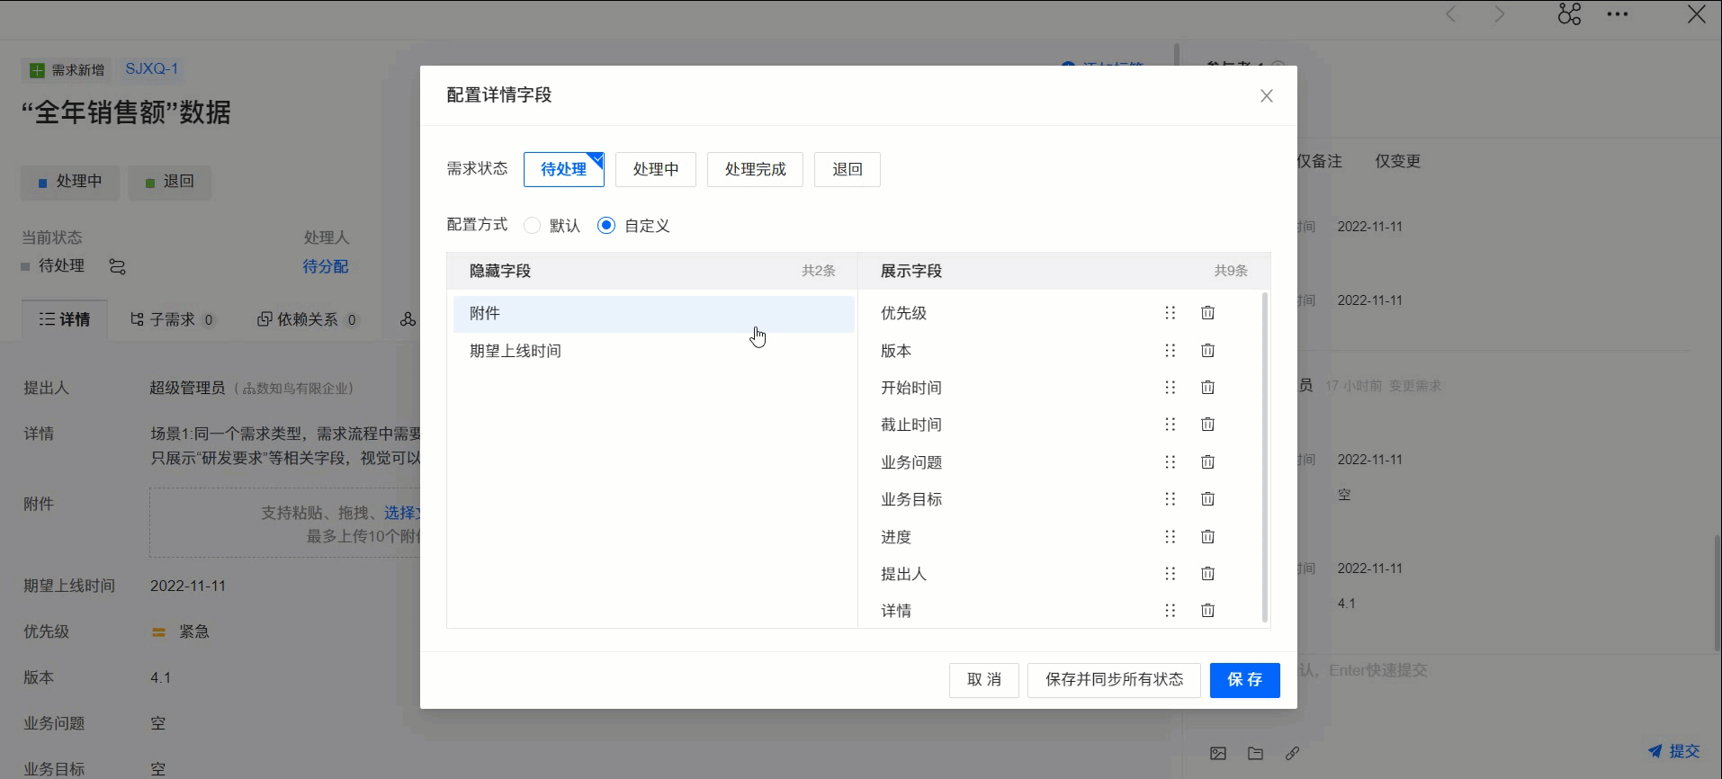Select the 默认 configuration radio button
The width and height of the screenshot is (1722, 779).
click(533, 226)
